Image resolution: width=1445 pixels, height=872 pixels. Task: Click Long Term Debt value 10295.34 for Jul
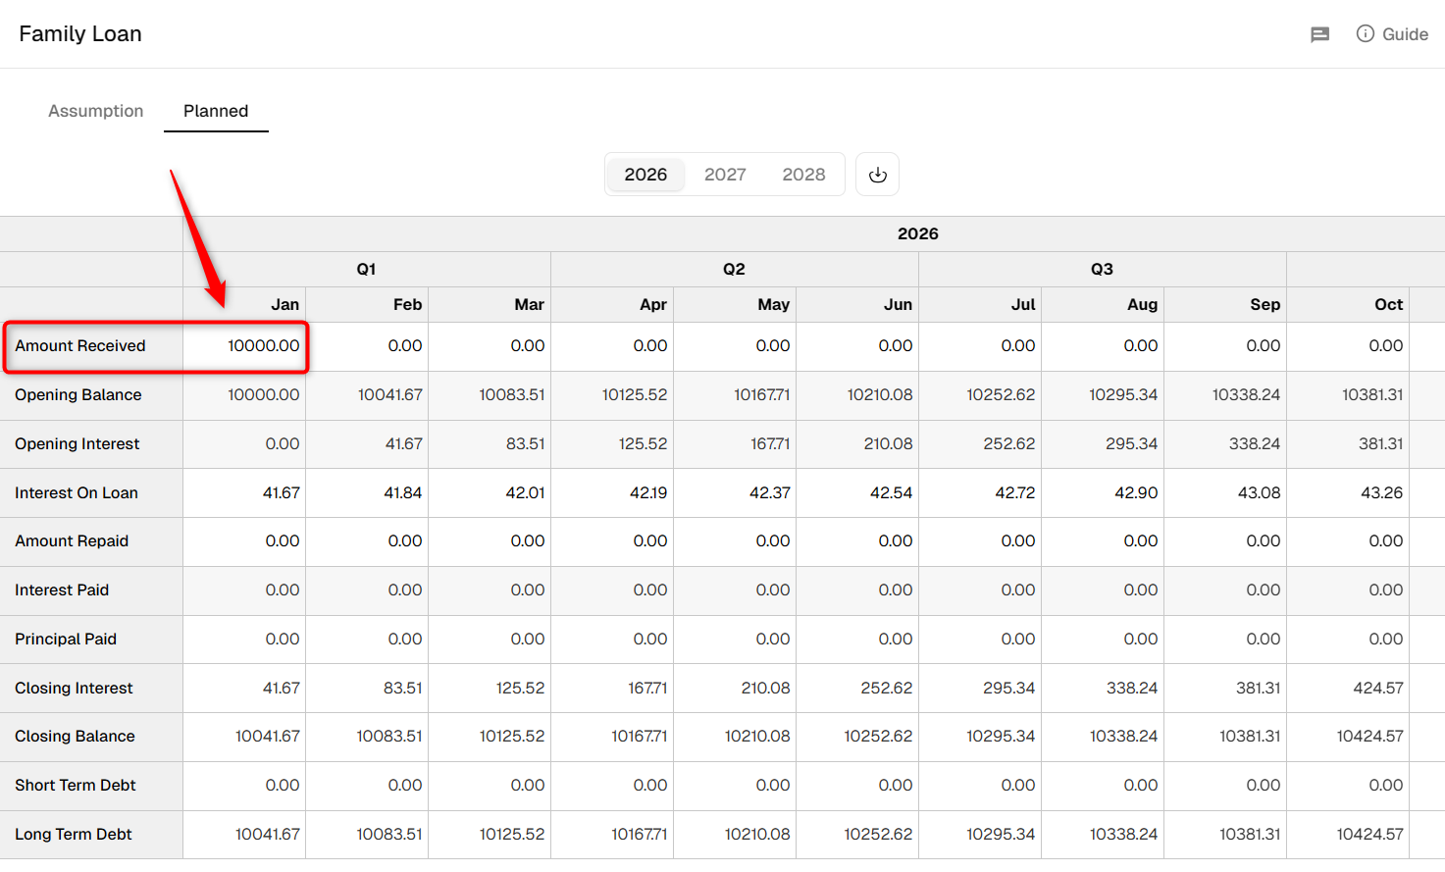[x=1002, y=835]
